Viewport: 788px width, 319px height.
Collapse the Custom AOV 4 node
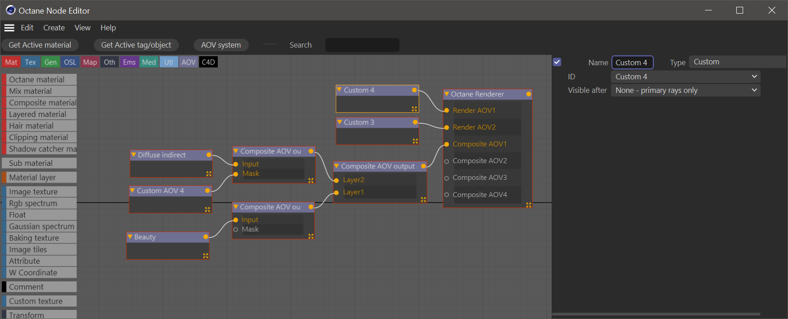[132, 190]
